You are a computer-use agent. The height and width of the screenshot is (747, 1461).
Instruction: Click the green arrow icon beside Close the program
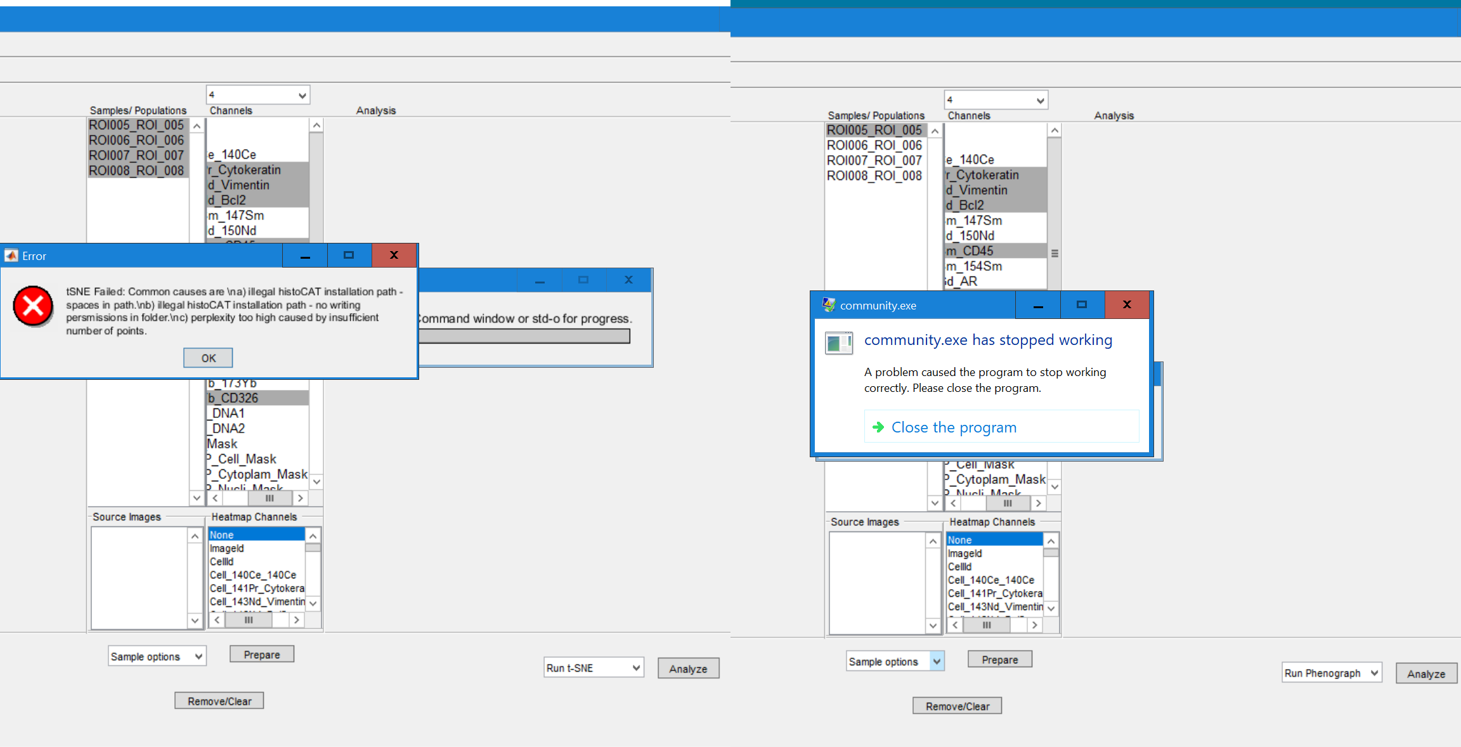878,427
